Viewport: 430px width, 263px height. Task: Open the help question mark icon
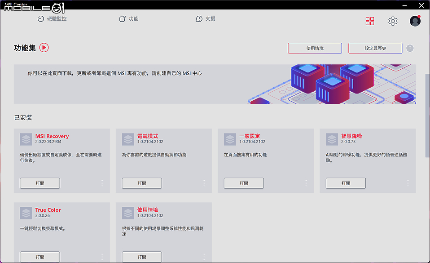tap(410, 48)
